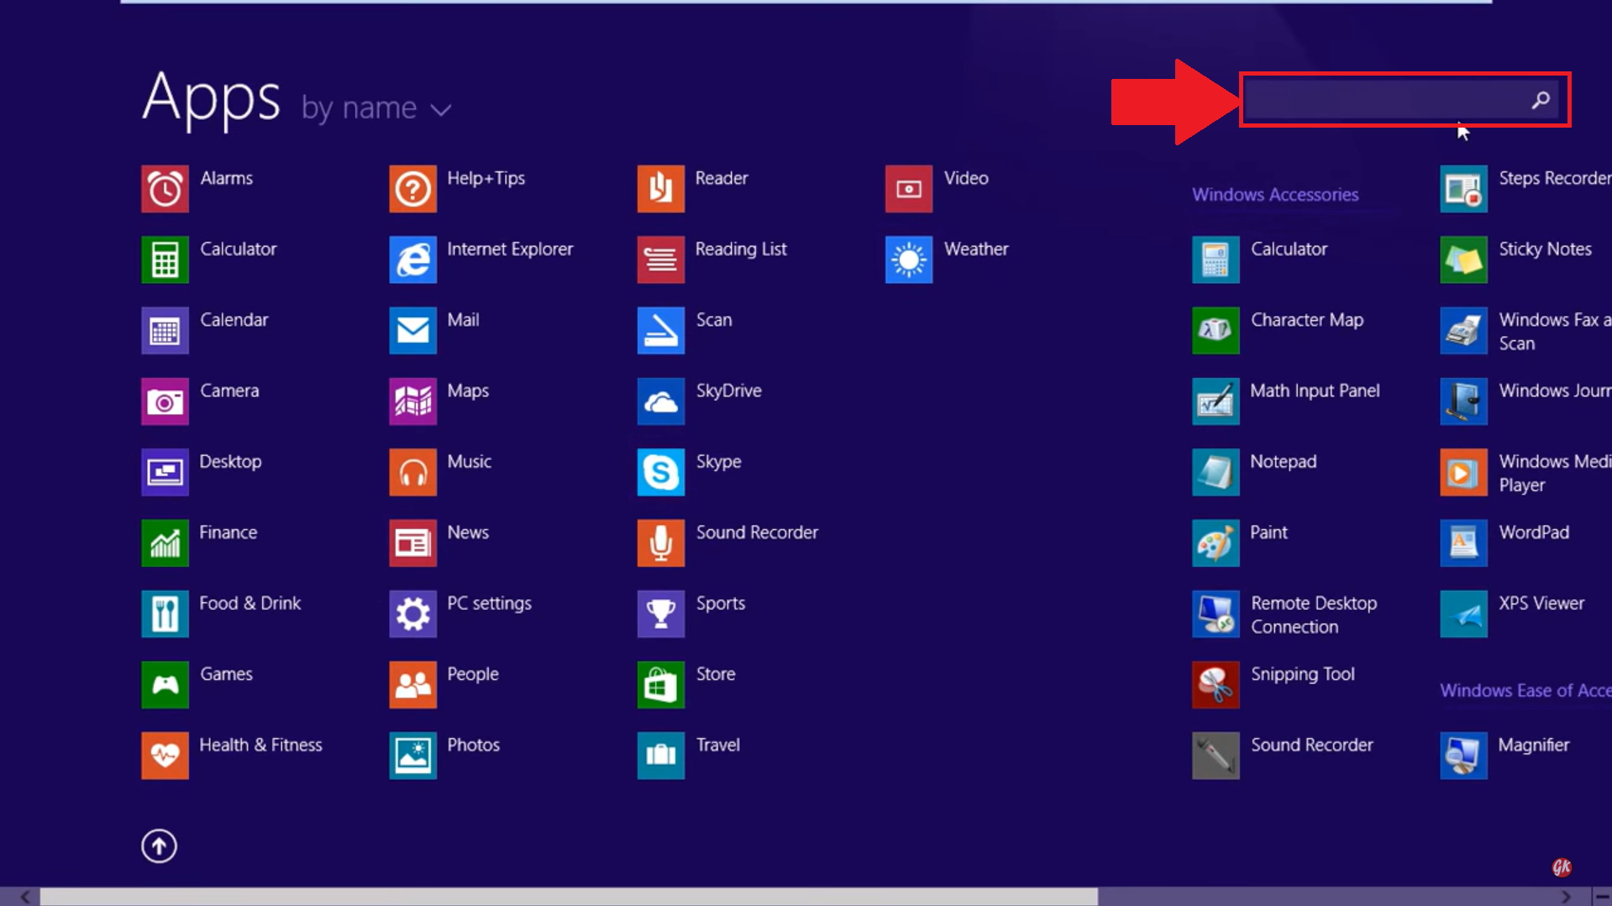1612x906 pixels.
Task: Launch the Store app icon
Action: [x=660, y=684]
